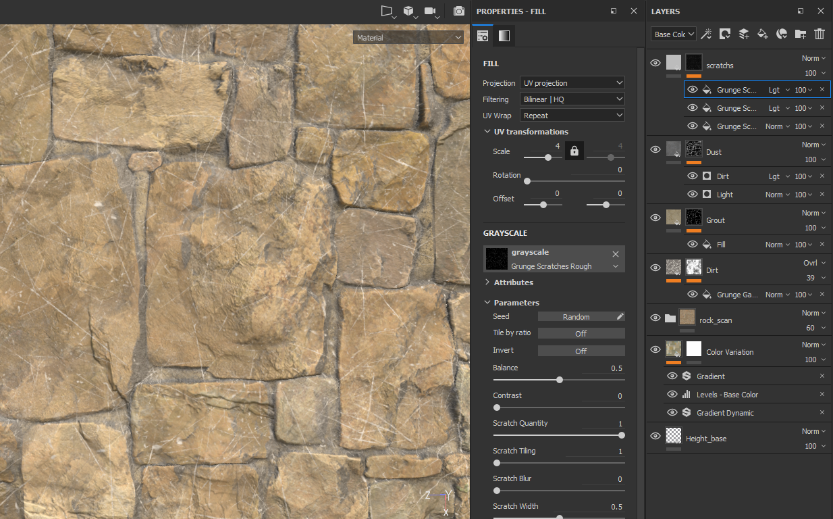Expand the Attributes section
The image size is (833, 519).
click(x=513, y=282)
